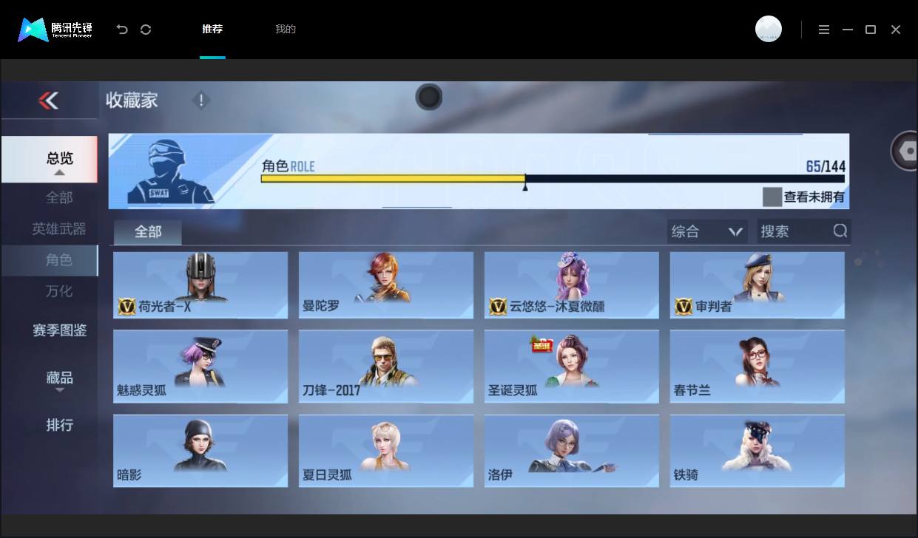The image size is (918, 538).
Task: Select the 全部 filter tab above cards
Action: (x=148, y=232)
